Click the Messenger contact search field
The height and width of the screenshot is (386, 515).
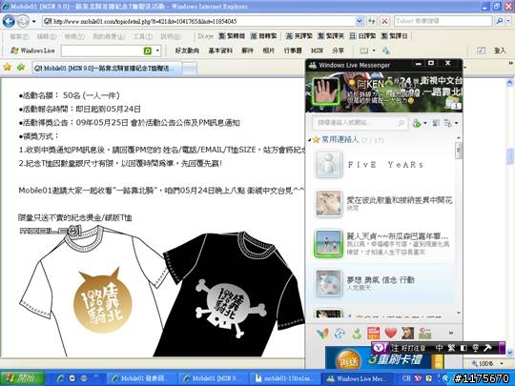[360, 123]
